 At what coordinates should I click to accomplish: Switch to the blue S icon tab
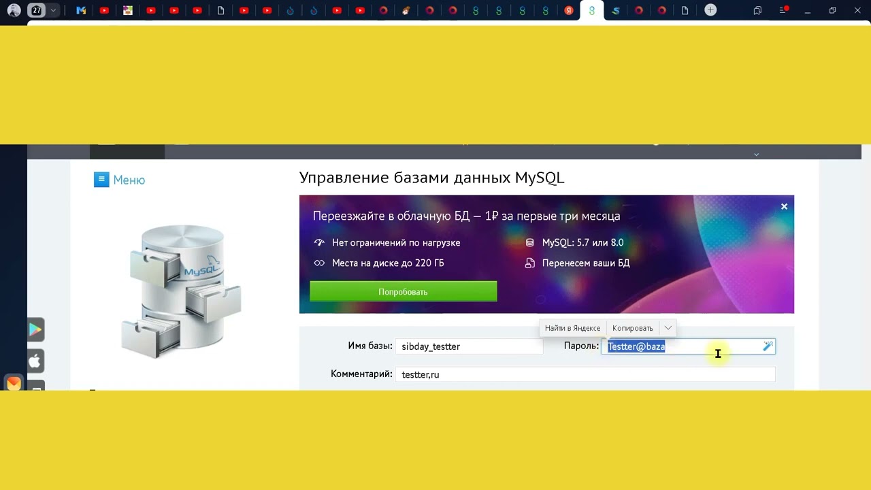(x=615, y=10)
